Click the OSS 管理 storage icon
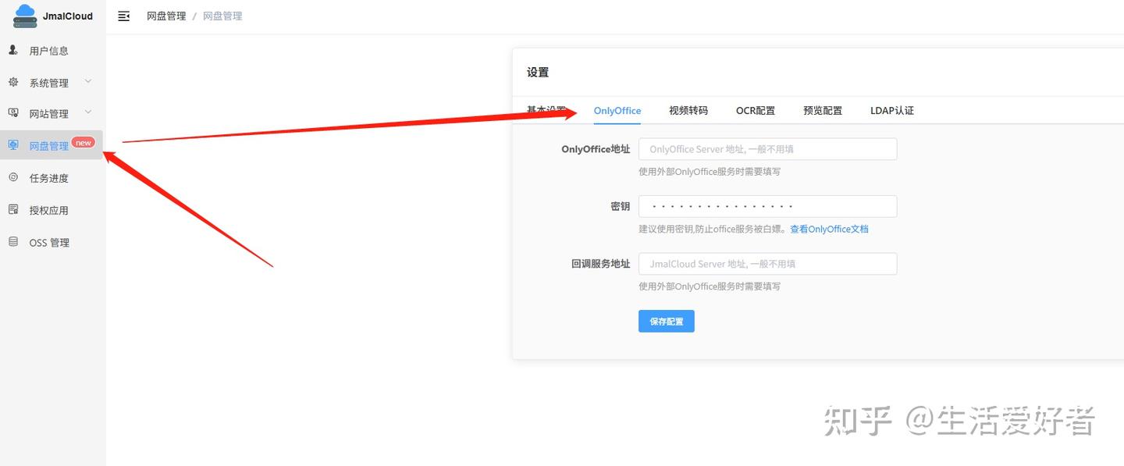The height and width of the screenshot is (466, 1124). tap(12, 242)
